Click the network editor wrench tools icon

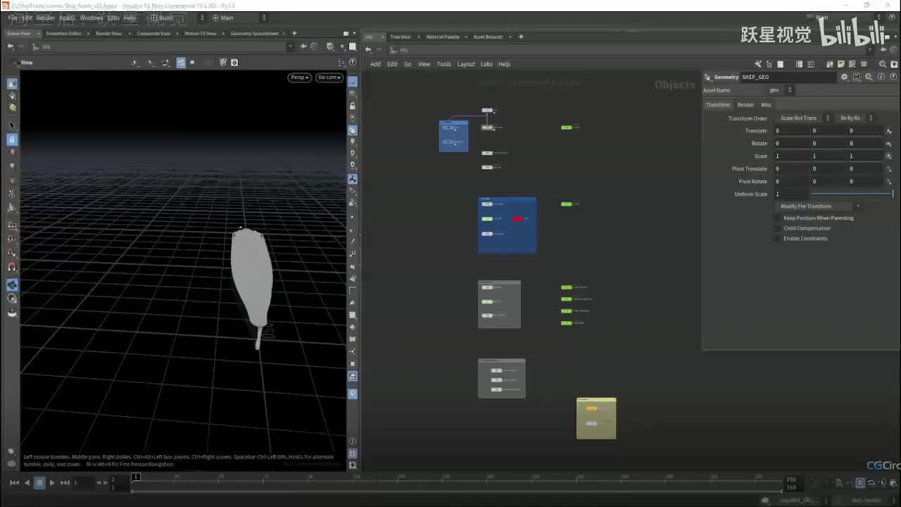pyautogui.click(x=758, y=64)
